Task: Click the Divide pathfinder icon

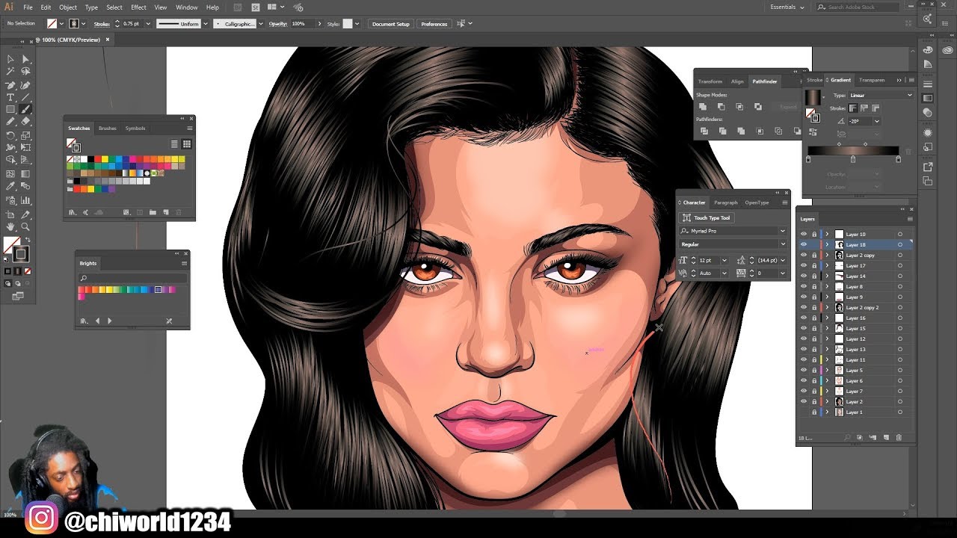Action: coord(704,131)
